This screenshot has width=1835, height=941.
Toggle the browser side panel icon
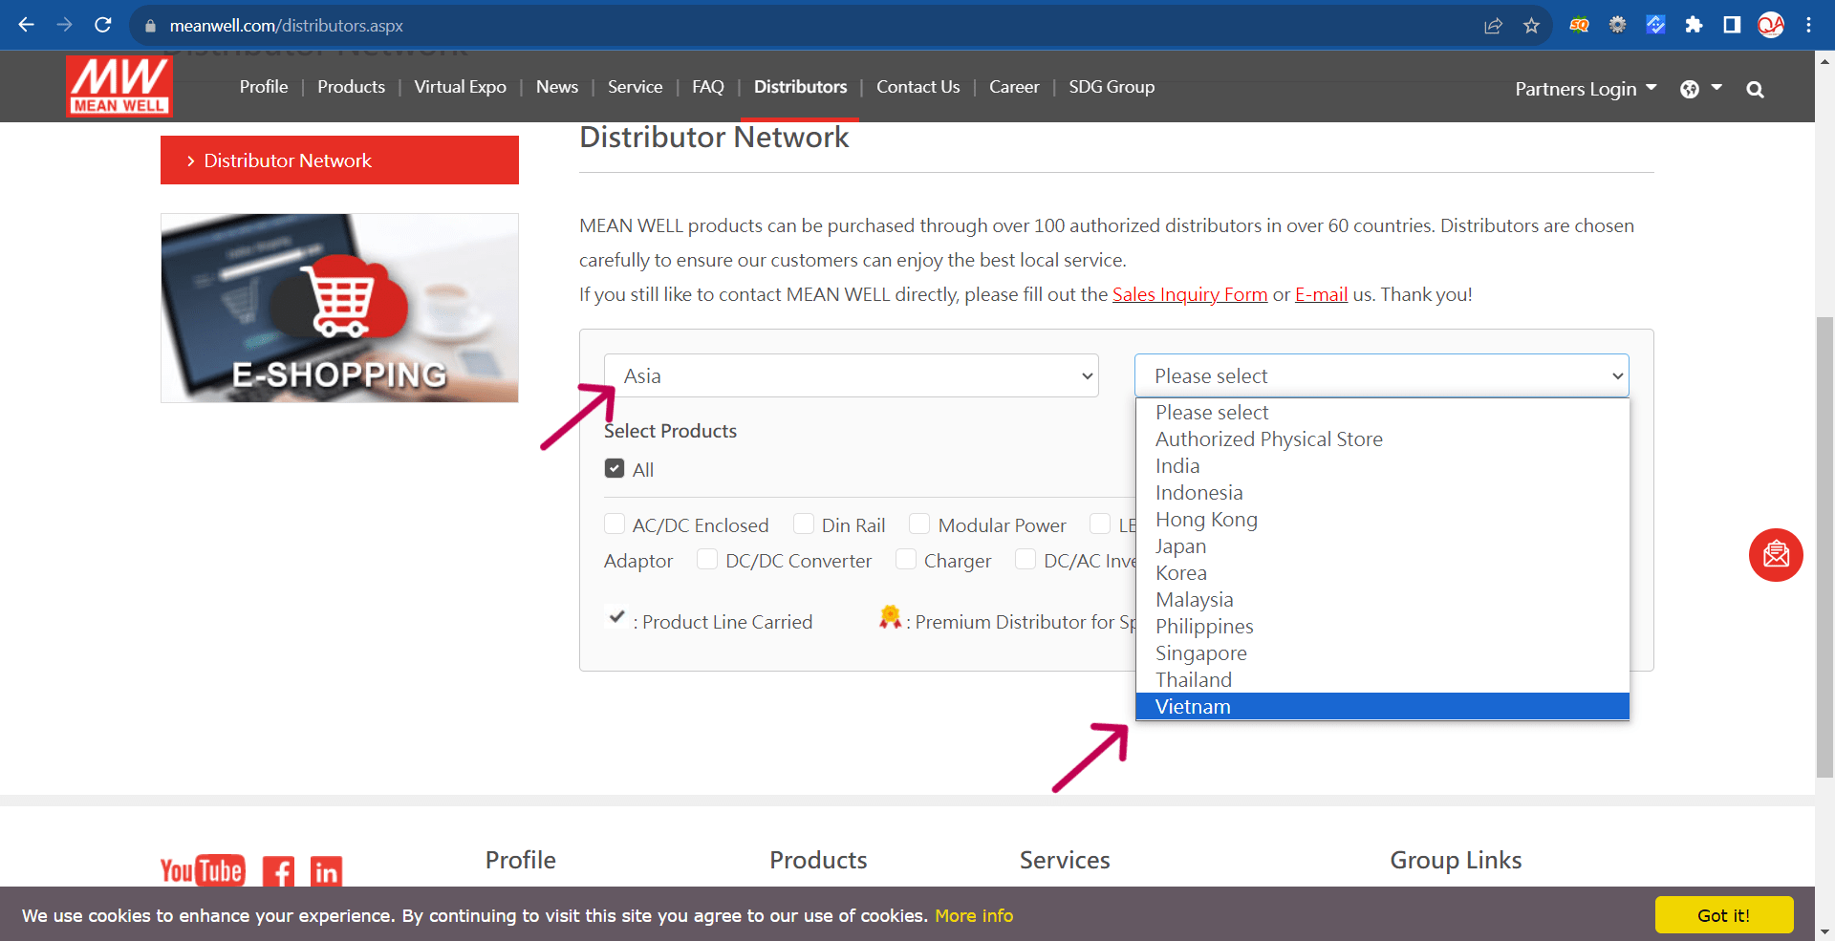click(x=1732, y=25)
